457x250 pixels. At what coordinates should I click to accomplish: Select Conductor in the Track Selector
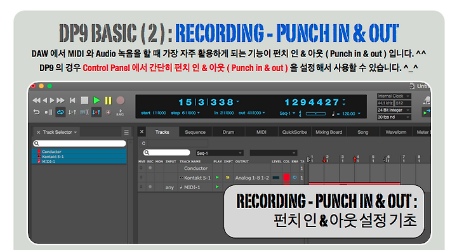click(x=79, y=152)
